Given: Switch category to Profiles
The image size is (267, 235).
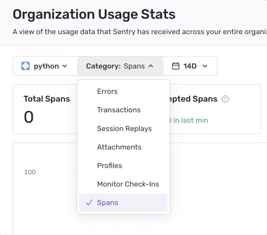Looking at the screenshot, I should coord(109,166).
